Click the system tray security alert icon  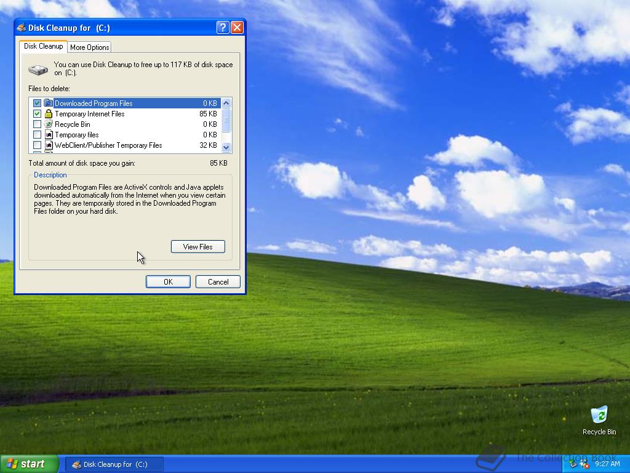583,464
